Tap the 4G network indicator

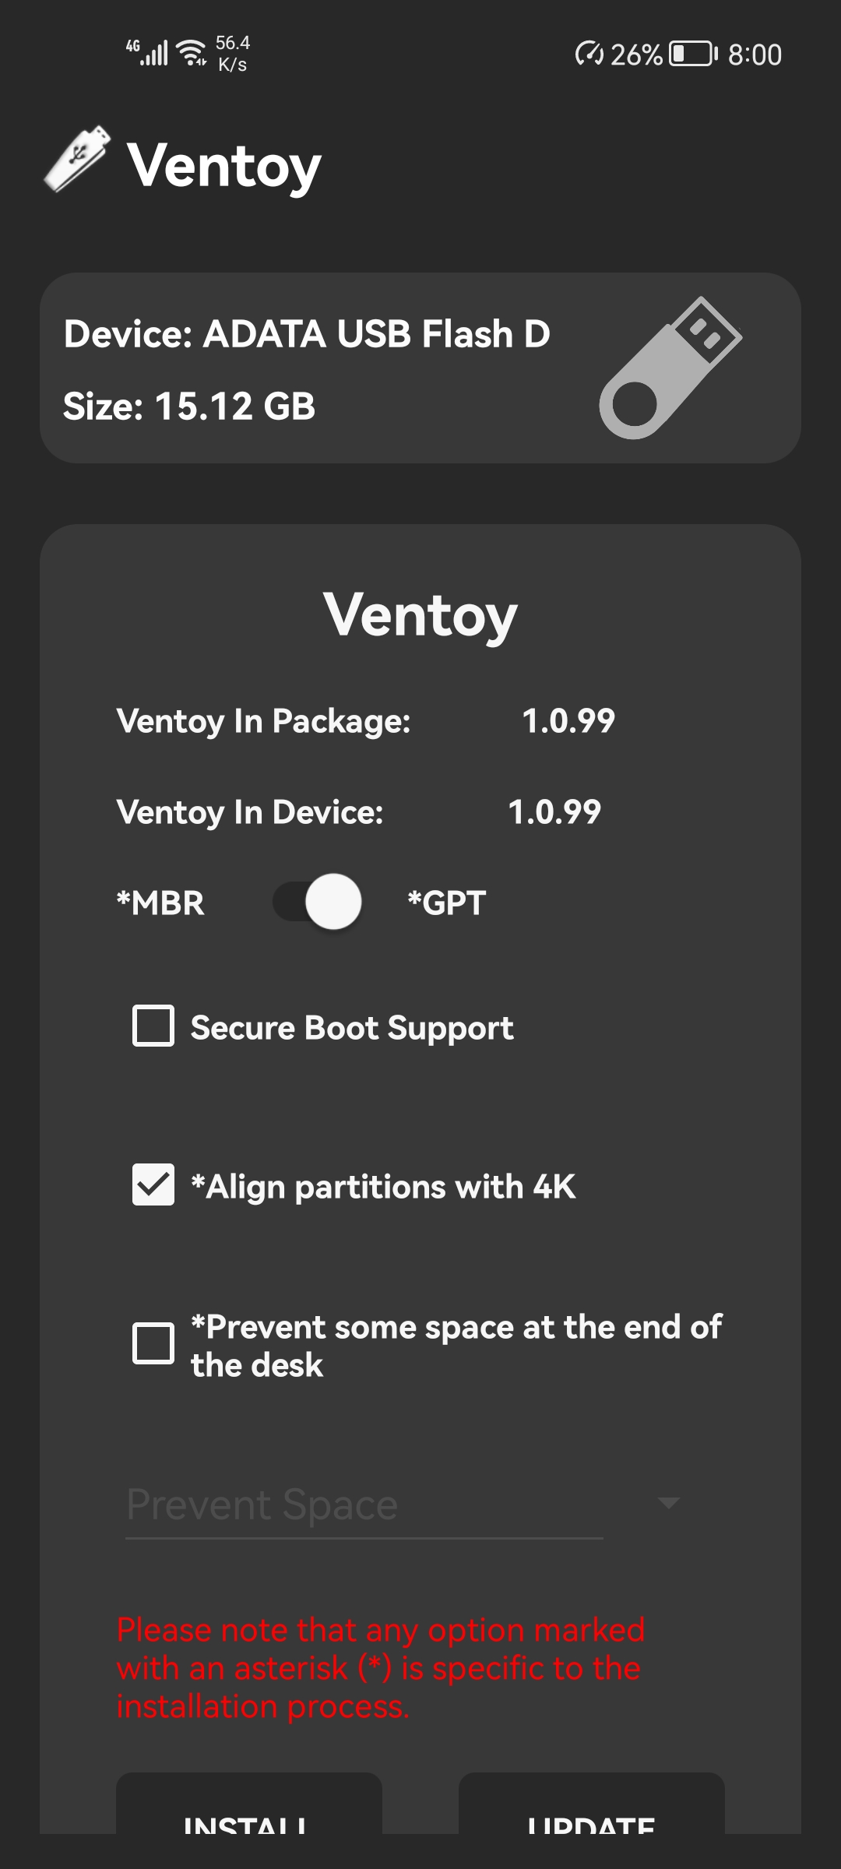[x=131, y=45]
